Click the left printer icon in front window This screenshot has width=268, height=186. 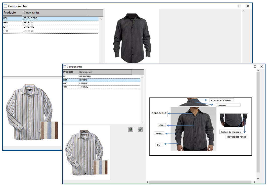[x=130, y=129]
